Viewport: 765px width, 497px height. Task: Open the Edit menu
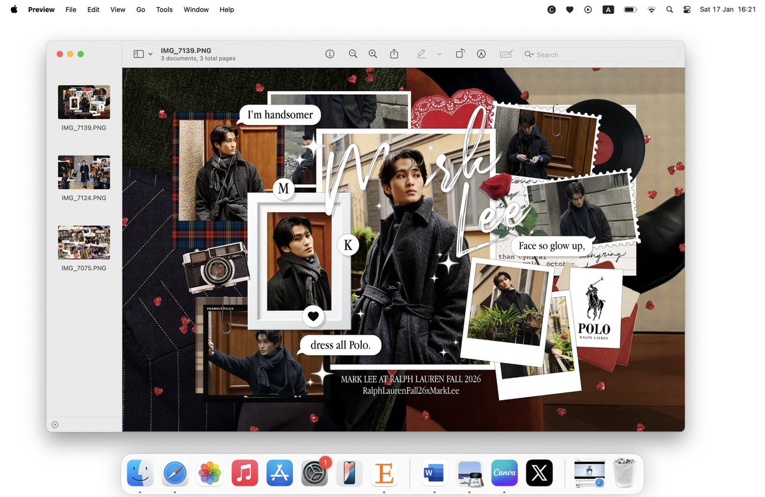click(x=93, y=10)
